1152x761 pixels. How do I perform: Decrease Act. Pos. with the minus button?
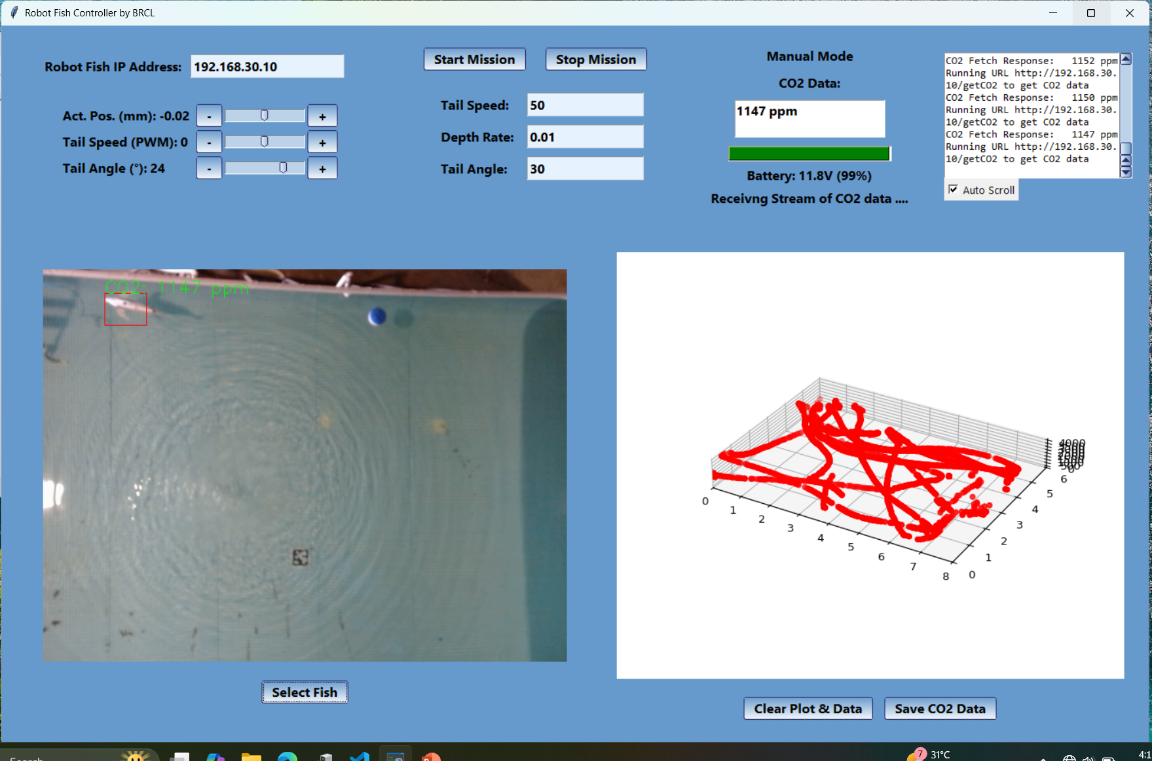tap(209, 116)
